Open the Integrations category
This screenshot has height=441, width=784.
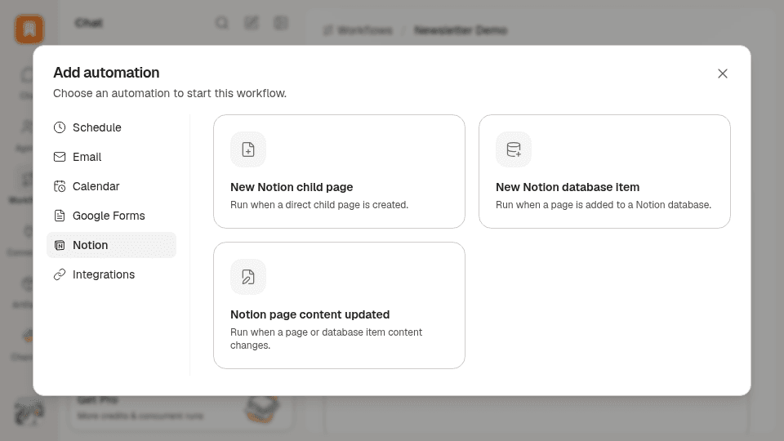111,274
